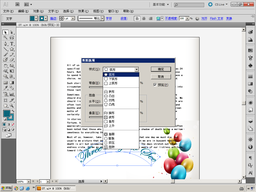Image resolution: width=256 pixels, height=192 pixels.
Task: Open the opacity value dropdown arrow
Action: click(x=187, y=18)
